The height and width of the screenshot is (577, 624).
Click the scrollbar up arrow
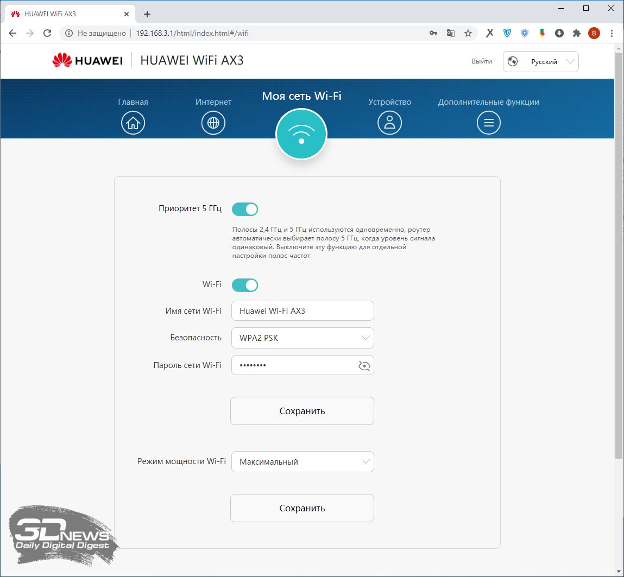tap(619, 48)
